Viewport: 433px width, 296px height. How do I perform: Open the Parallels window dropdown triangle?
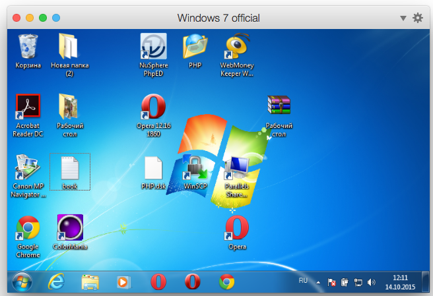pos(403,18)
